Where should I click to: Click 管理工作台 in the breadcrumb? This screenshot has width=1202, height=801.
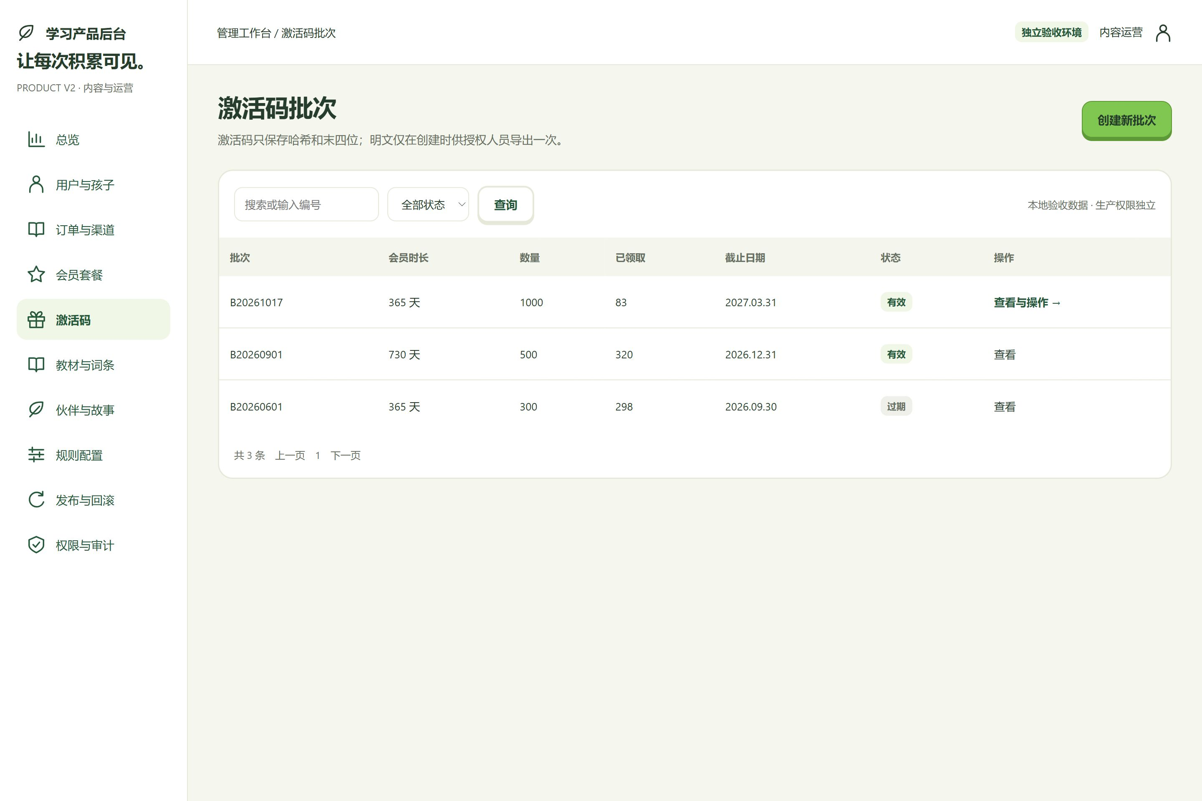244,33
